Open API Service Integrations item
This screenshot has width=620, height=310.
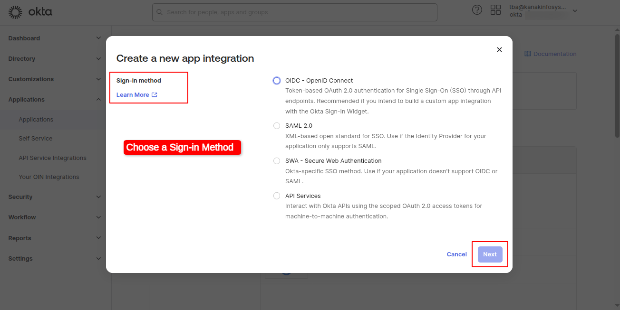pos(53,158)
